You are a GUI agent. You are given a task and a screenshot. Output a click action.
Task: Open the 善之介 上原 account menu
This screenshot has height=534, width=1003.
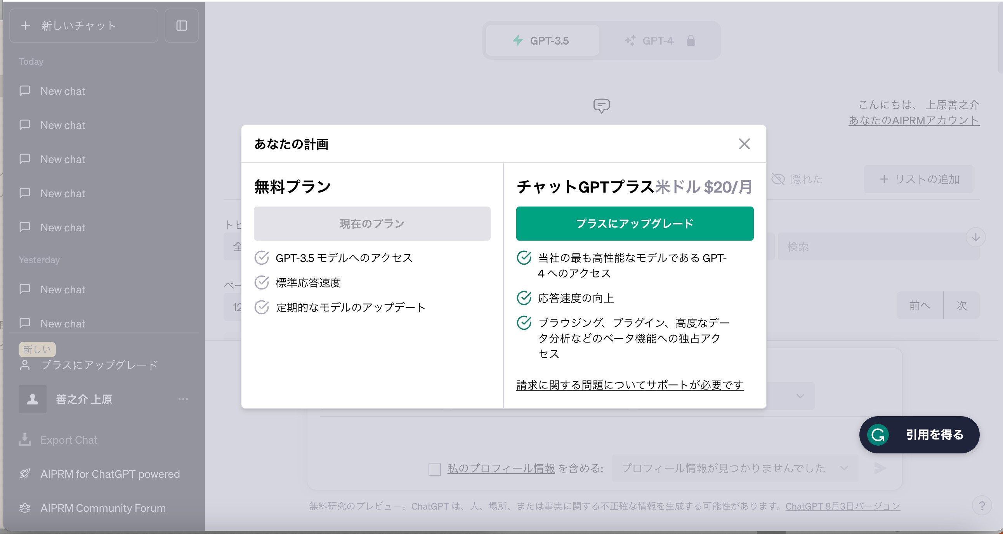coord(104,399)
